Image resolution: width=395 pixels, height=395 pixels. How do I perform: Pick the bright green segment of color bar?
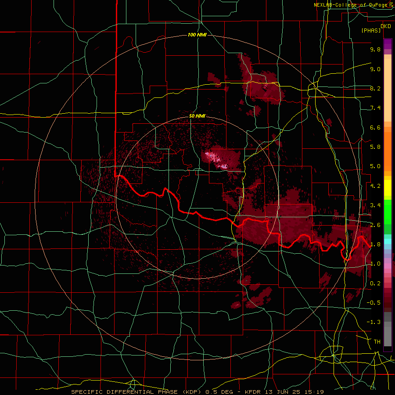(x=388, y=212)
